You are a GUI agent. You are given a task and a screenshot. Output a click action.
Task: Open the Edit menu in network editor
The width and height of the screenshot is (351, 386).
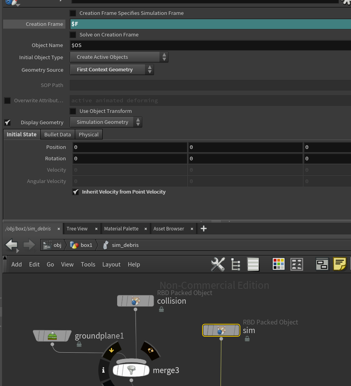pyautogui.click(x=34, y=265)
